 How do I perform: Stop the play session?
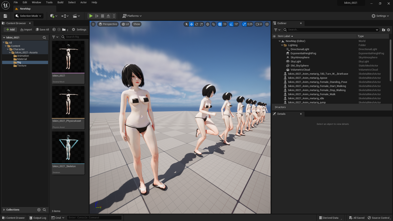tap(102, 16)
